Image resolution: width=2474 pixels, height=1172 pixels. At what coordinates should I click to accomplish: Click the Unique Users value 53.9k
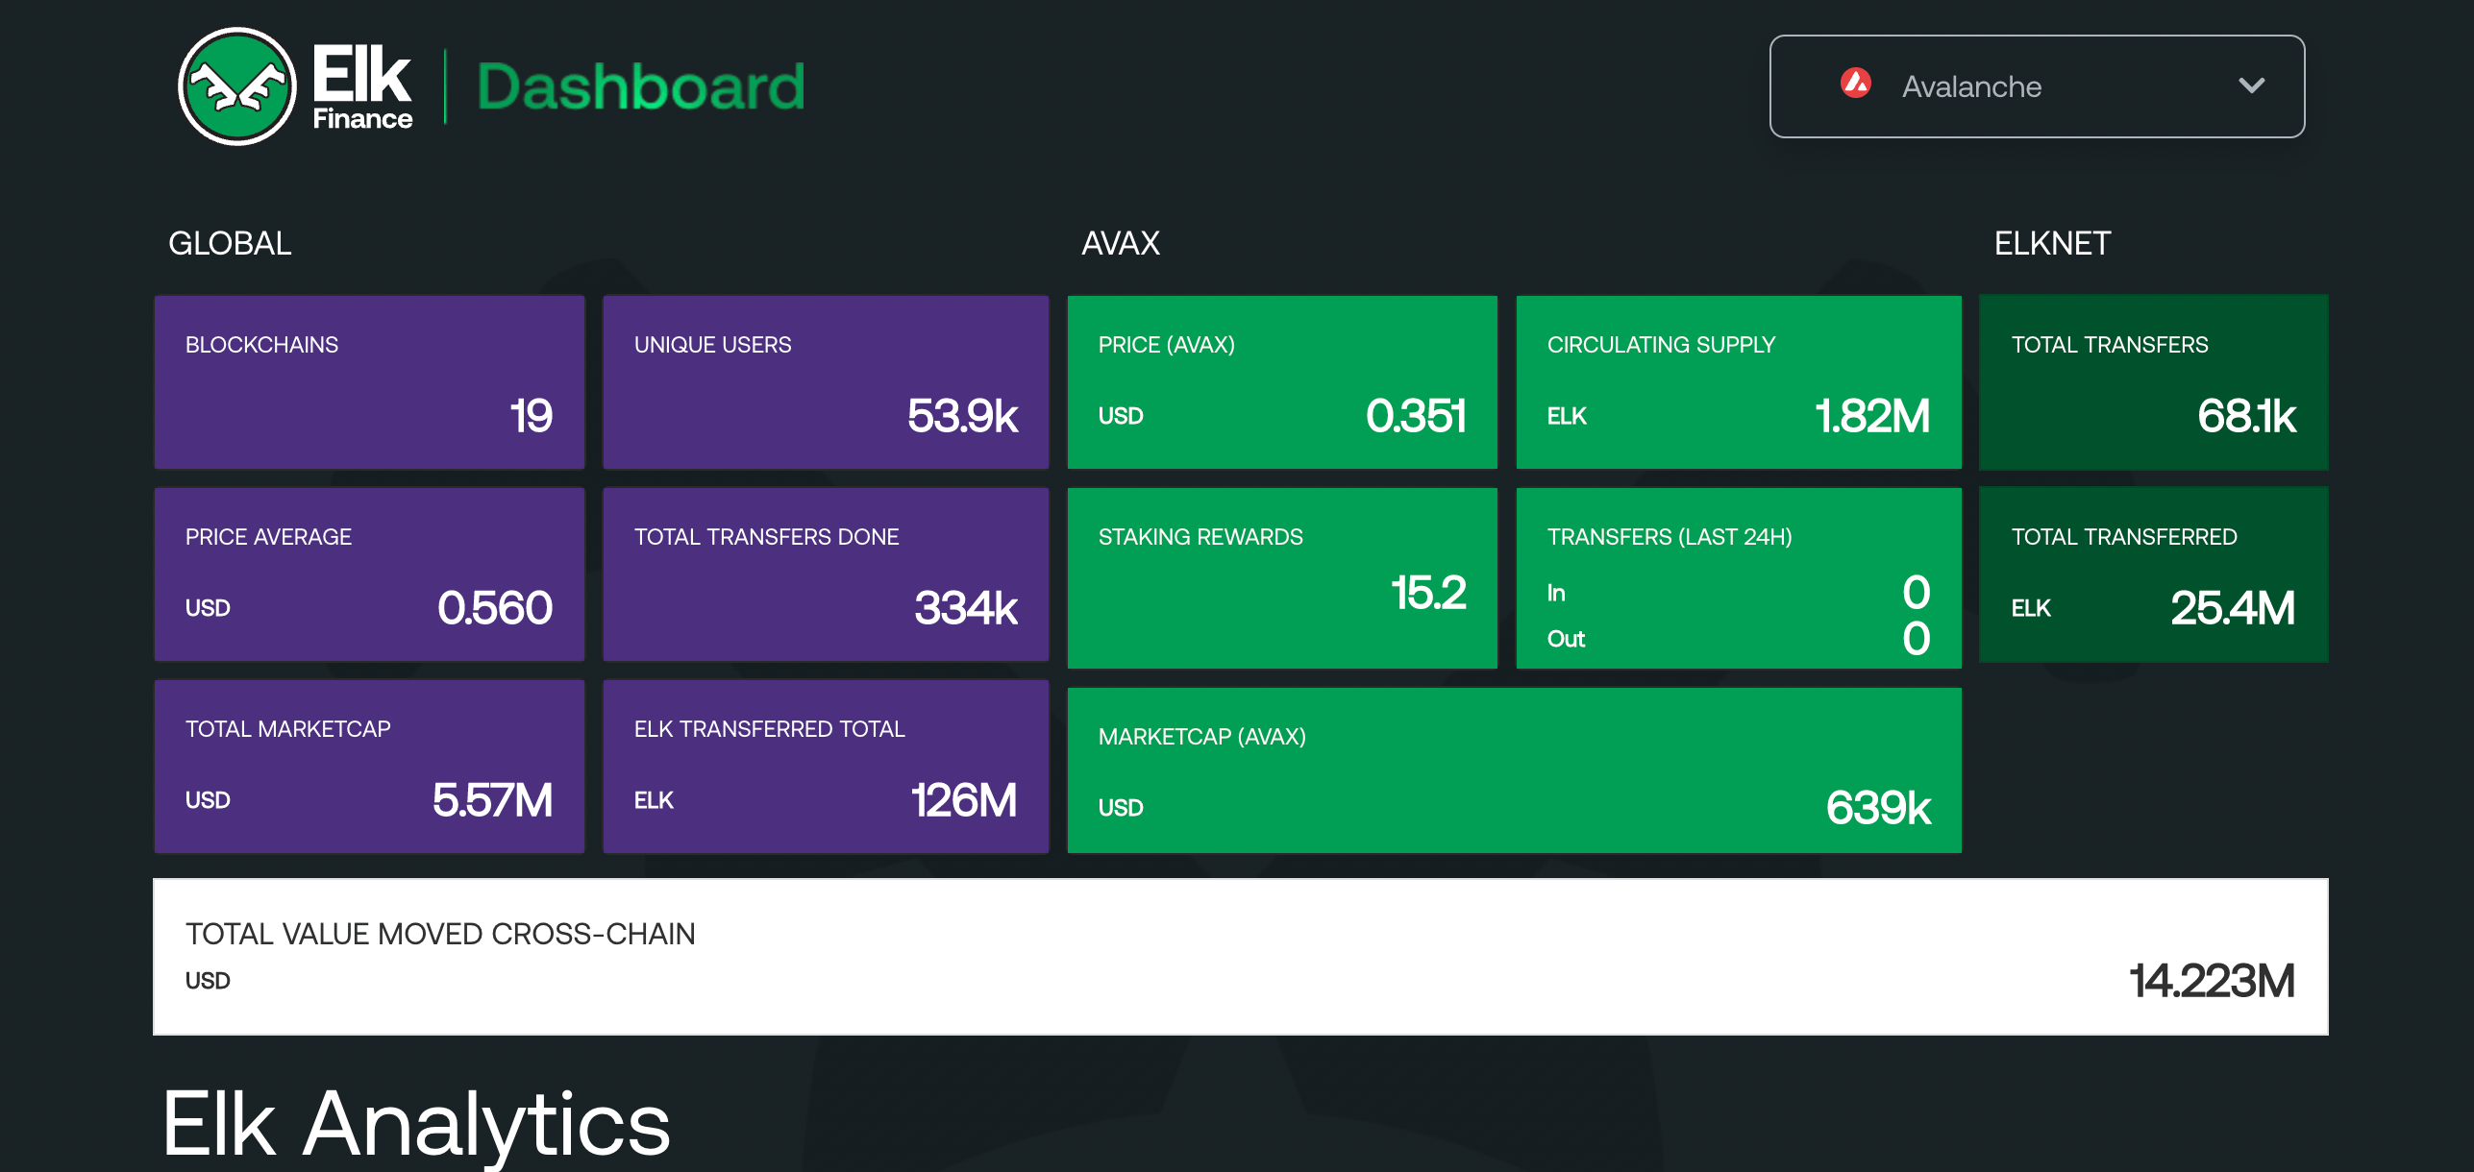click(962, 416)
